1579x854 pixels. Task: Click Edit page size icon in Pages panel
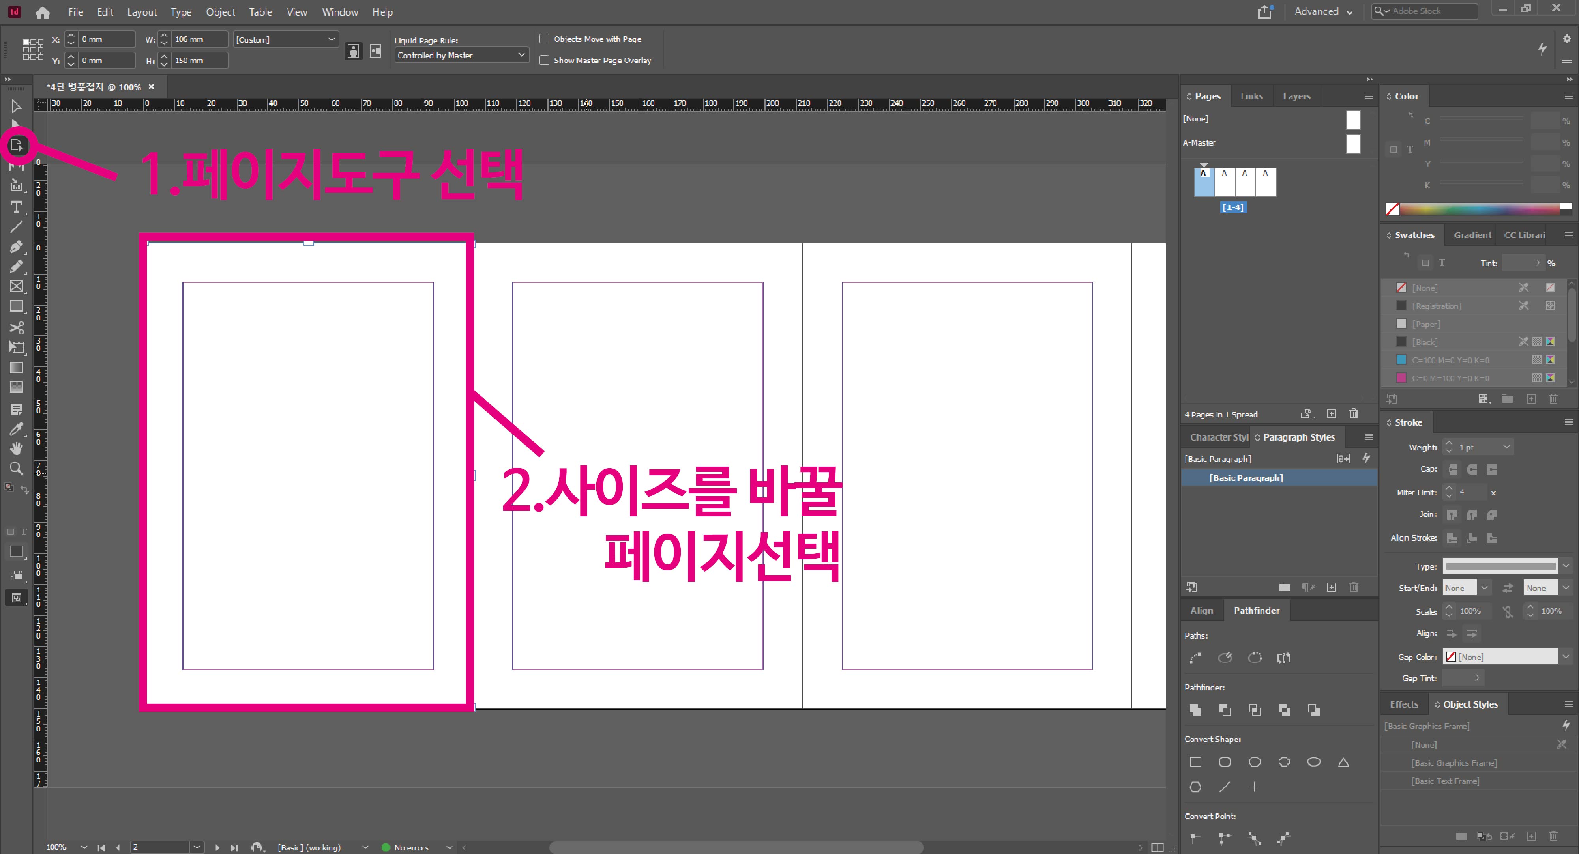pyautogui.click(x=1307, y=414)
